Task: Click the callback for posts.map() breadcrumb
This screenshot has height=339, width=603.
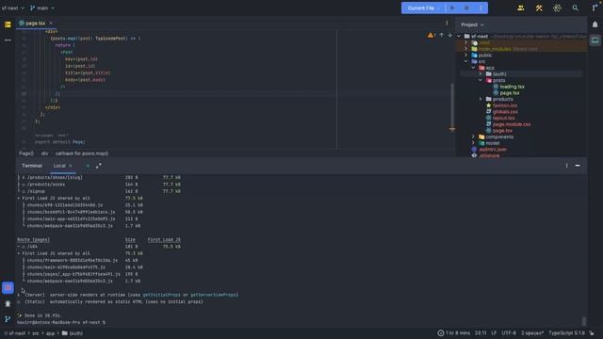Action: 82,153
